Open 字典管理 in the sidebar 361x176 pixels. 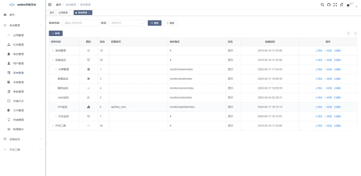[22, 82]
